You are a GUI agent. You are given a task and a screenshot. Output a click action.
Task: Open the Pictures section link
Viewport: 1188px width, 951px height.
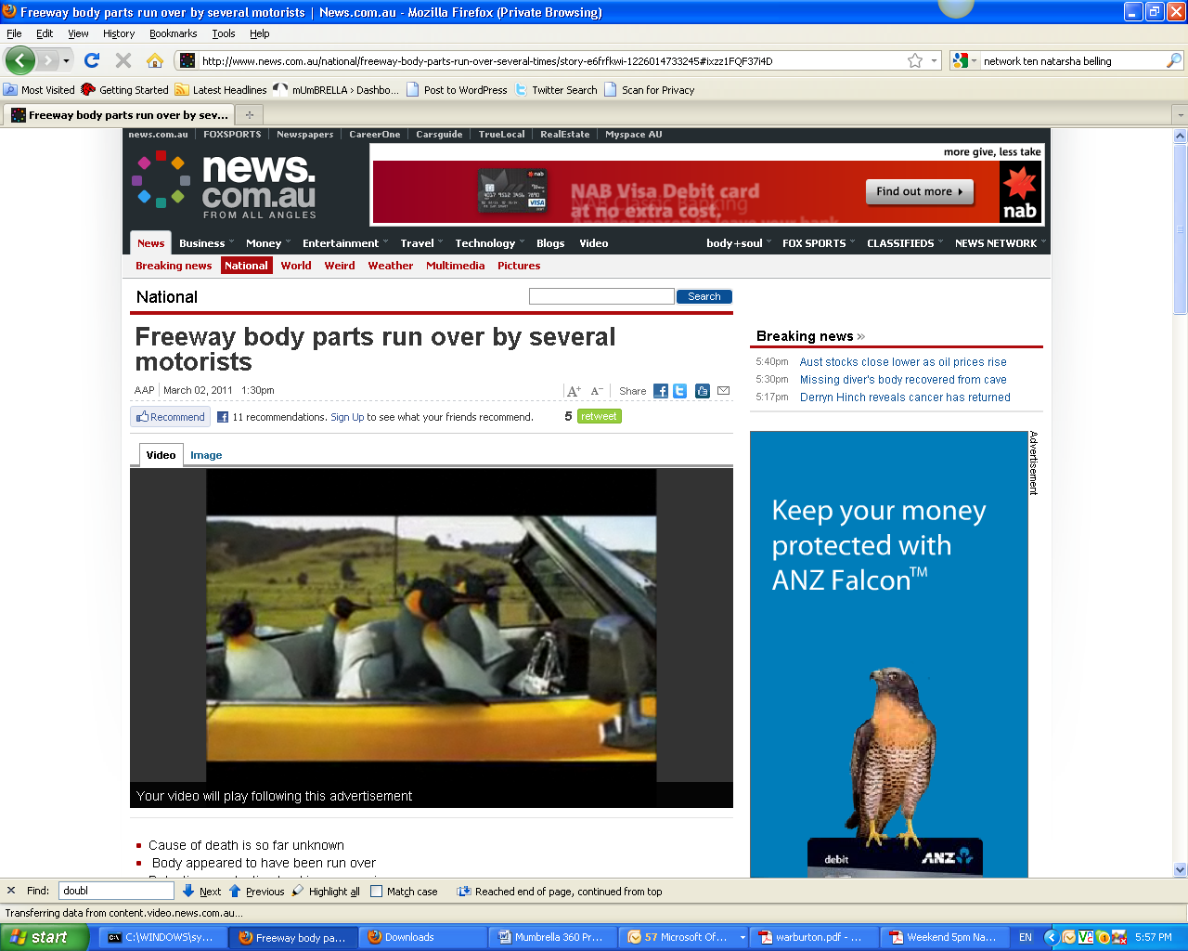point(519,266)
